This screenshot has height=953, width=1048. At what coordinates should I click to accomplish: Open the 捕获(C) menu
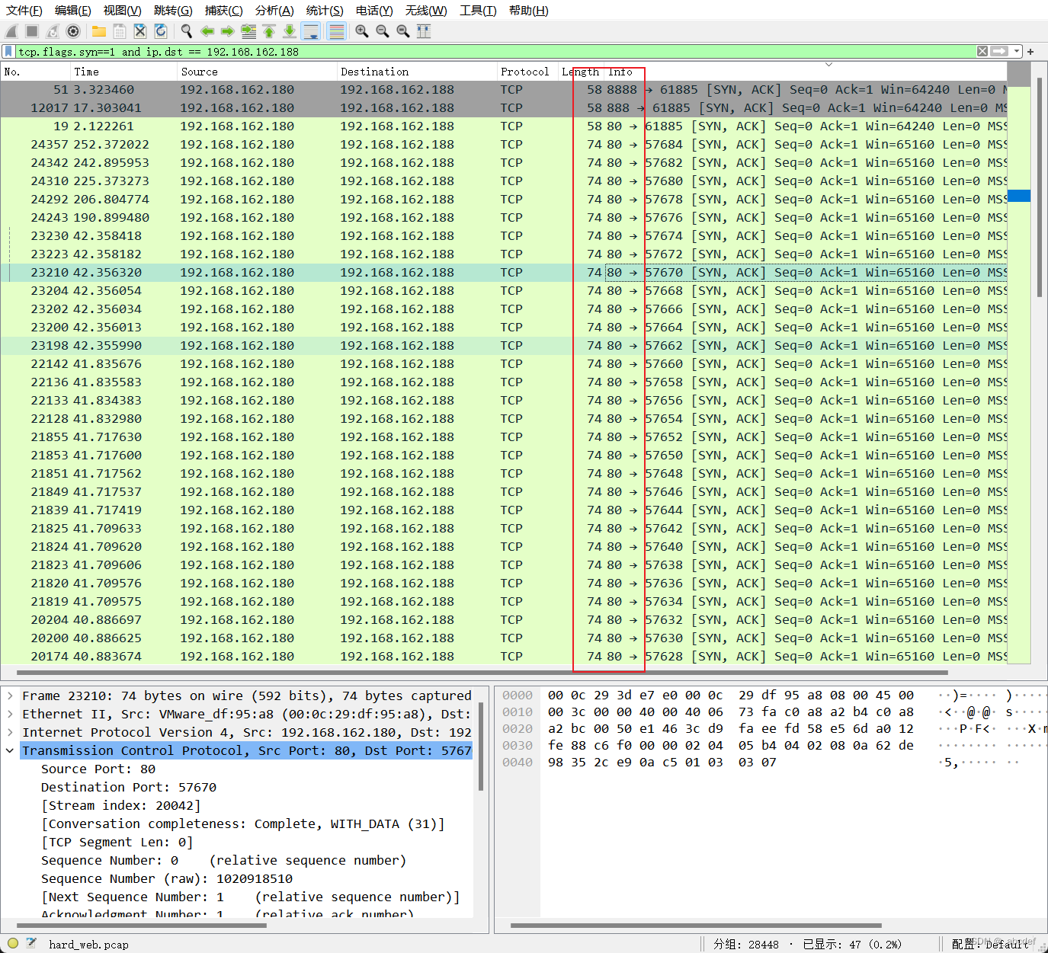click(224, 11)
